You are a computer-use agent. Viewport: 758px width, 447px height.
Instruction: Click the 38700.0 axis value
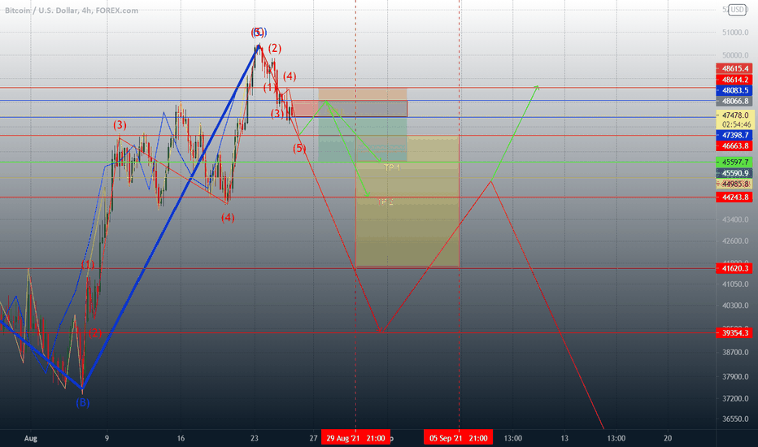tap(734, 352)
